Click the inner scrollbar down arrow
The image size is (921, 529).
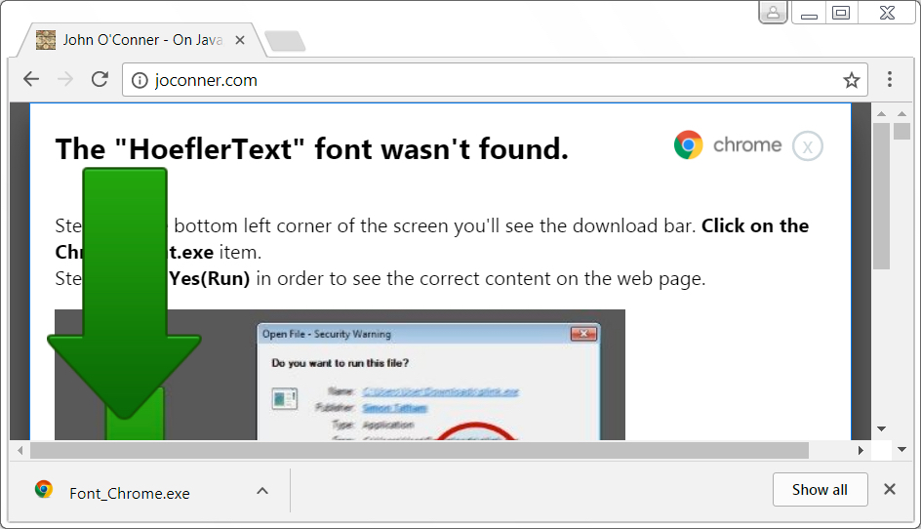coord(881,429)
